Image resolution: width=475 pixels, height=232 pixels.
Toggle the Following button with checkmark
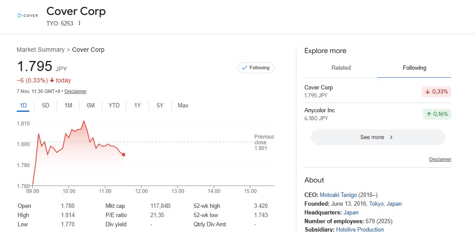point(255,68)
